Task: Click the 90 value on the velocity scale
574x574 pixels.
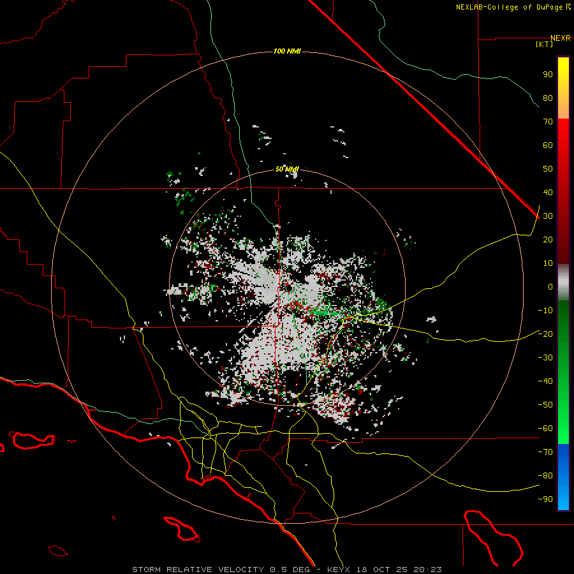Action: pos(548,75)
